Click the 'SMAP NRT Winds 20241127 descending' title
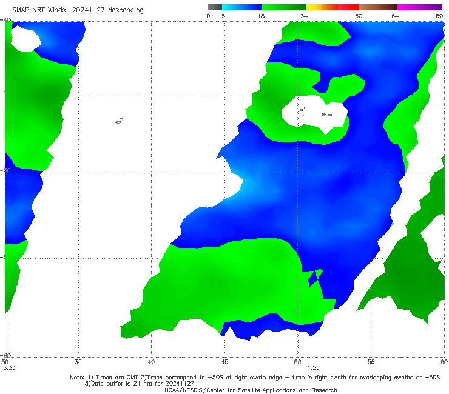 [78, 10]
